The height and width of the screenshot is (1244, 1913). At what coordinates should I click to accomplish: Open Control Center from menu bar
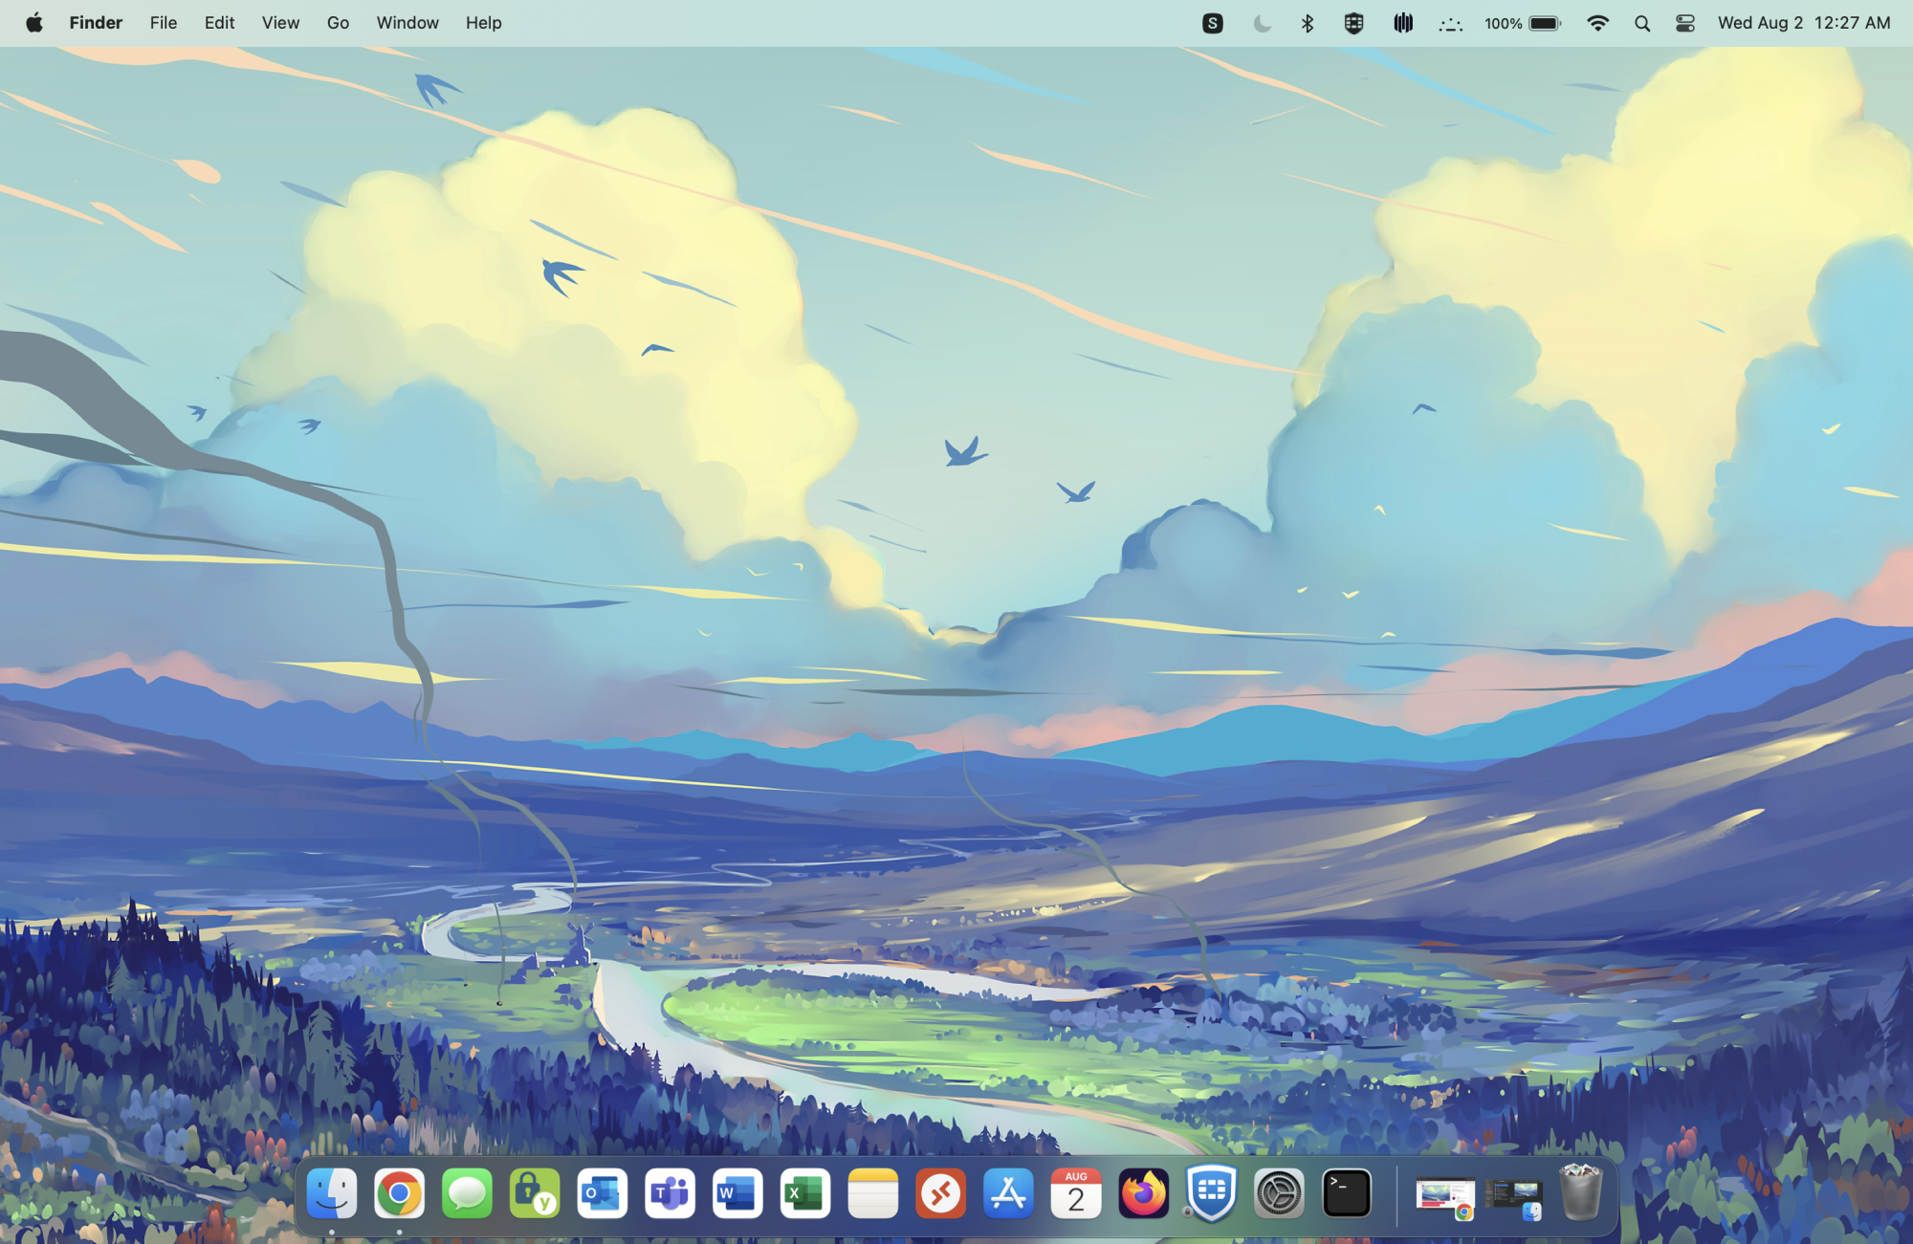(1685, 23)
